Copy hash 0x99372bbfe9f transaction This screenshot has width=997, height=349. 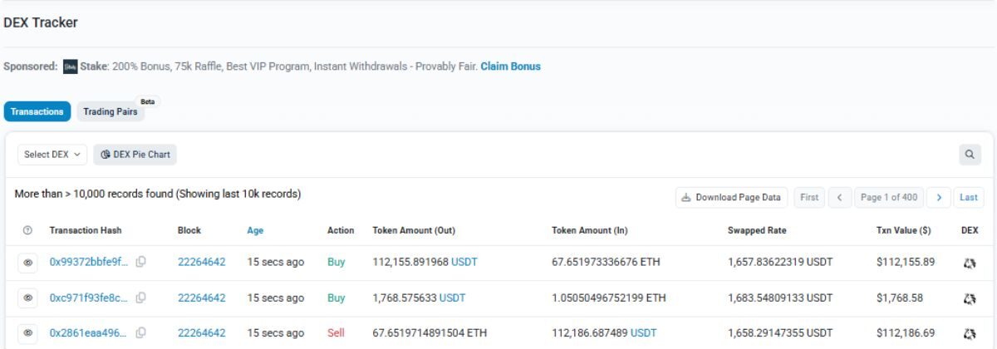pos(141,262)
